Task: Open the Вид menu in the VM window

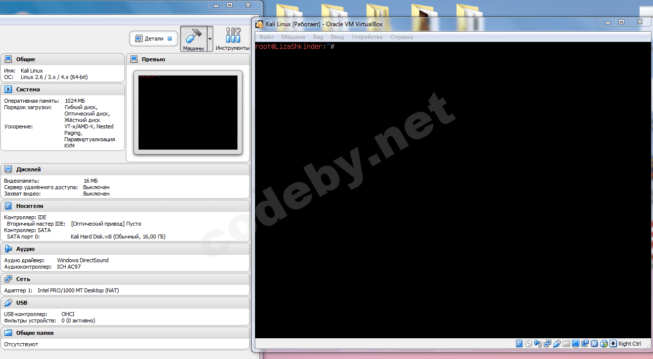Action: click(x=318, y=37)
